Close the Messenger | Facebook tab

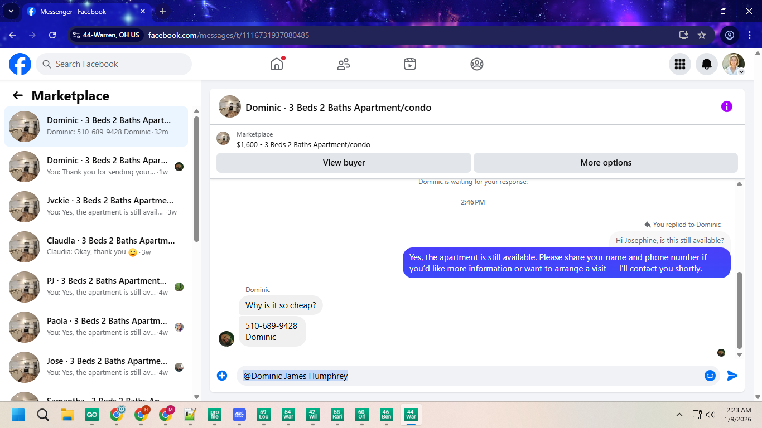click(x=143, y=11)
